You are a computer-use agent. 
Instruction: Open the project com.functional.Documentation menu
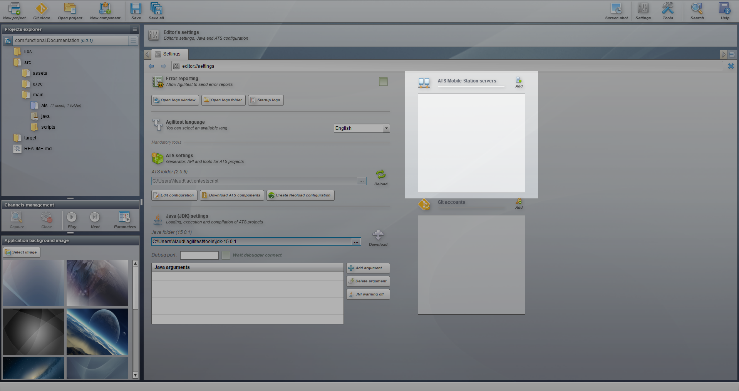133,40
